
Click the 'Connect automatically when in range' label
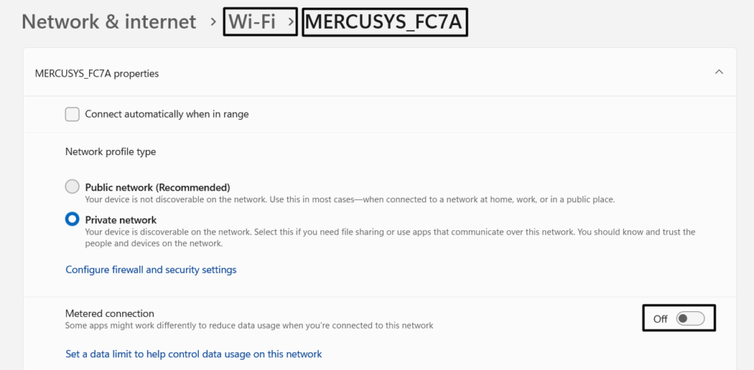pos(167,114)
